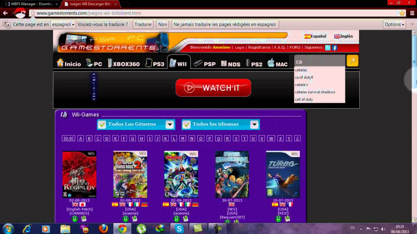Click translate icon in translation bar
The image size is (417, 234).
point(7,24)
